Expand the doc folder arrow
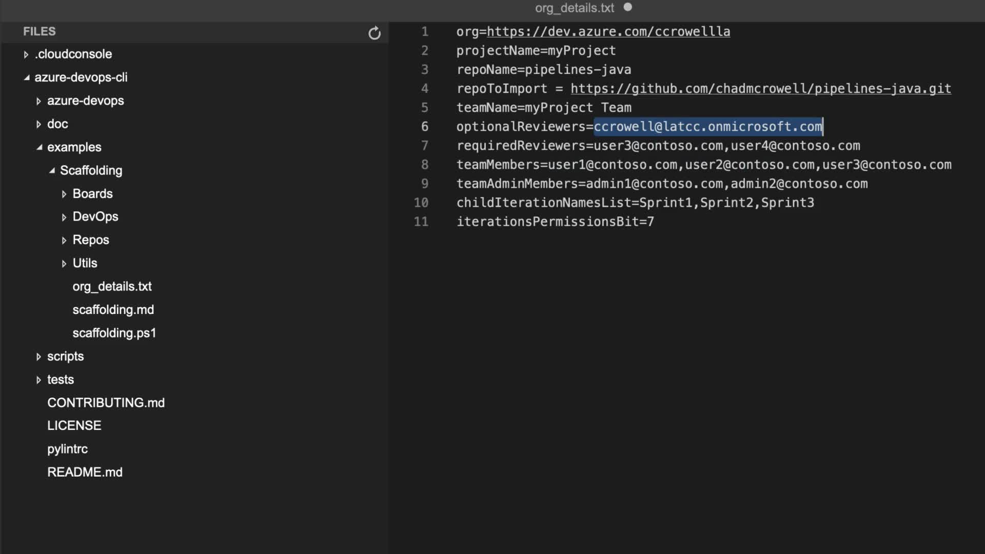This screenshot has height=554, width=985. click(x=38, y=124)
